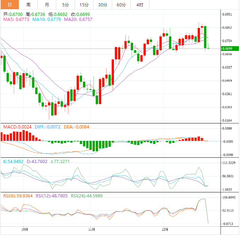Switch chart to 5分 interval
The image size is (241, 238).
65,5
